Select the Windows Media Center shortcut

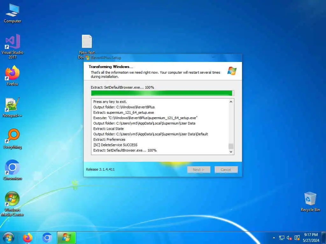tap(12, 204)
